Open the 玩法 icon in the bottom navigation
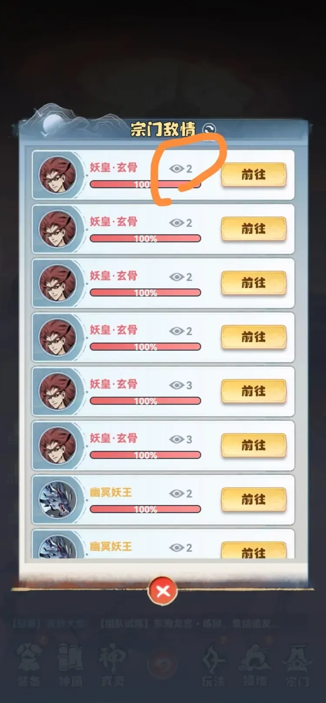Viewport: 326px width, 703px height. [x=213, y=665]
